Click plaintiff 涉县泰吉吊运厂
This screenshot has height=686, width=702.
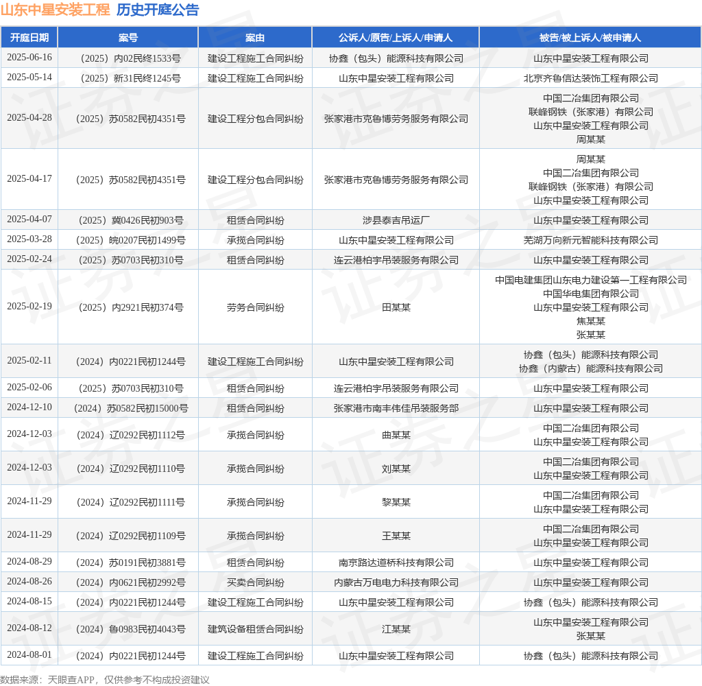point(396,220)
